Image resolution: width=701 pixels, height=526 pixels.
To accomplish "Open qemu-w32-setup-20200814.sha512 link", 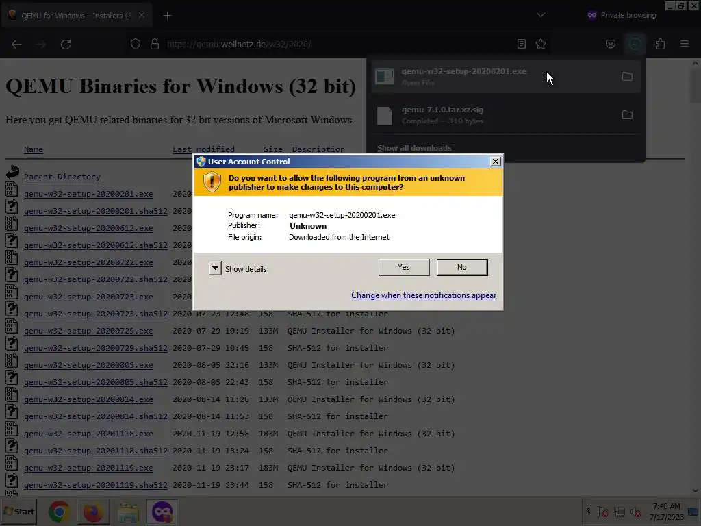I will [x=96, y=416].
